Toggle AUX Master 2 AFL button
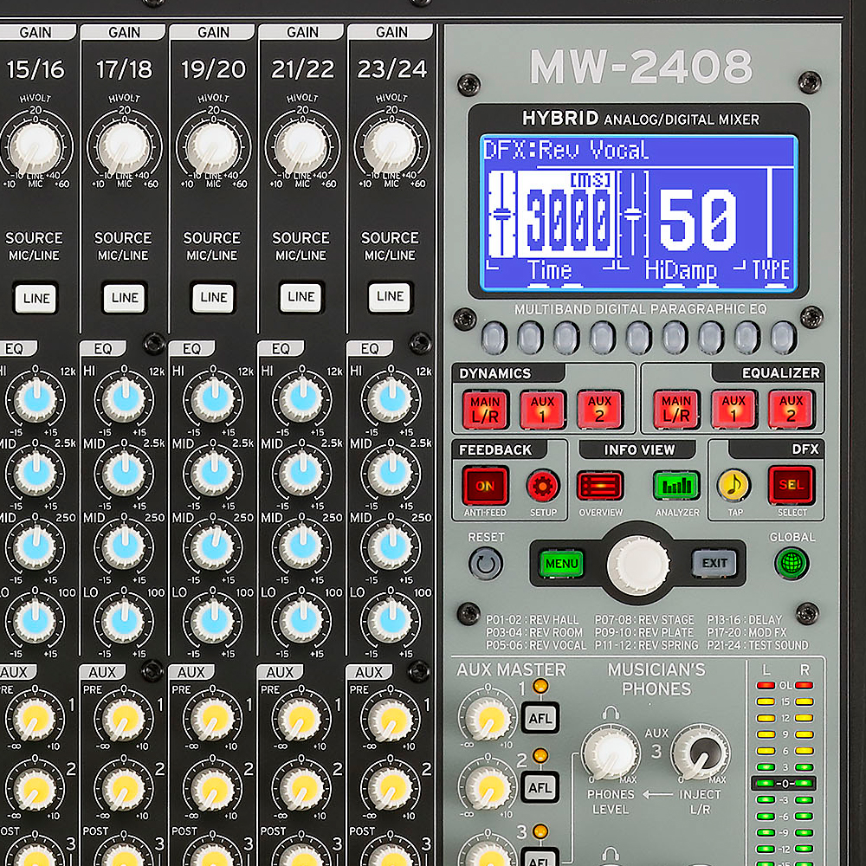866x866 pixels. tap(540, 787)
